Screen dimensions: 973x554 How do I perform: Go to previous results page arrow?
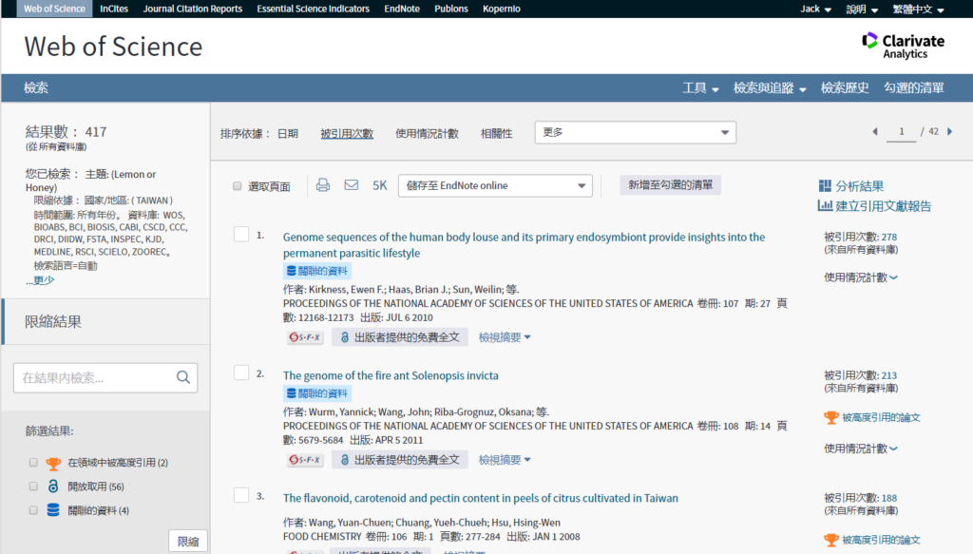pyautogui.click(x=875, y=132)
